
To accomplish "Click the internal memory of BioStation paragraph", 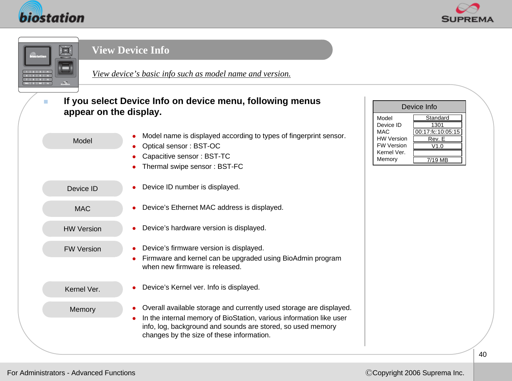I will 244,326.
